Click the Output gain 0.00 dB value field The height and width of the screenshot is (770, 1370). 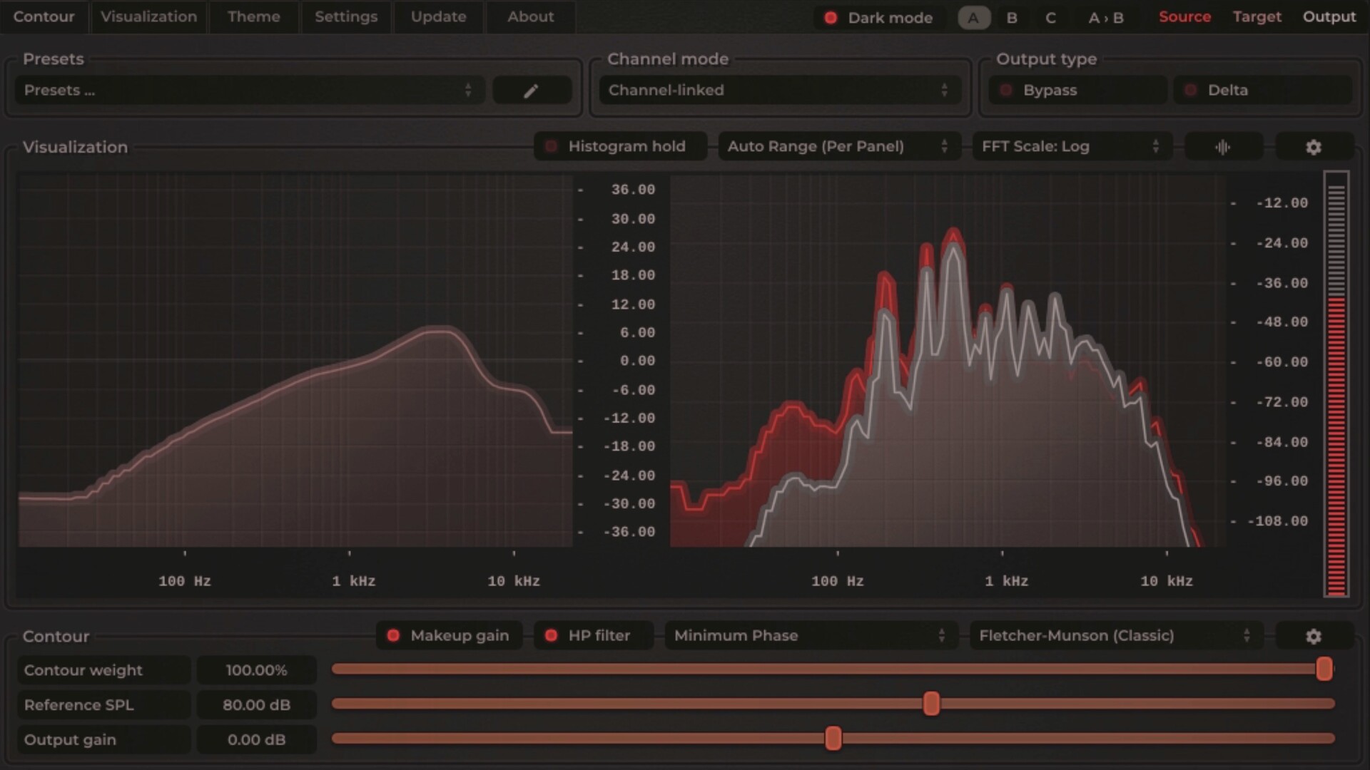click(257, 740)
